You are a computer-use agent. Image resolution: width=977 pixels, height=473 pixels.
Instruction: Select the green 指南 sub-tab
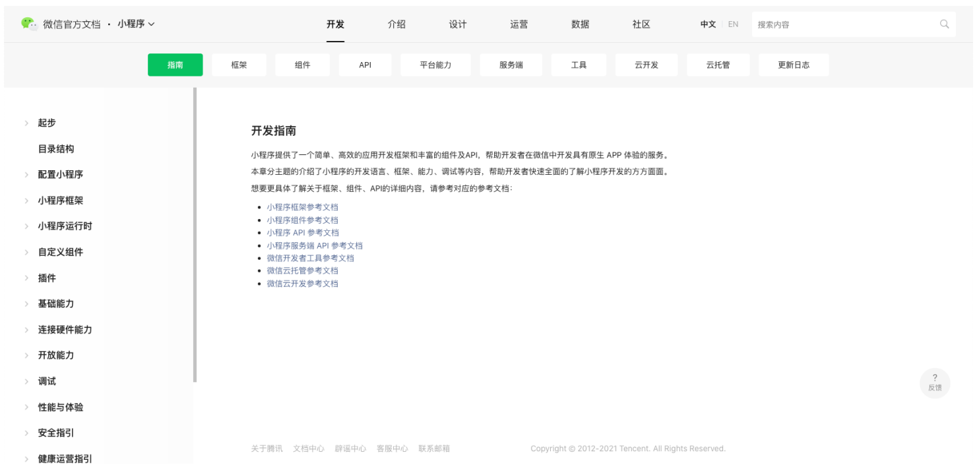click(175, 65)
